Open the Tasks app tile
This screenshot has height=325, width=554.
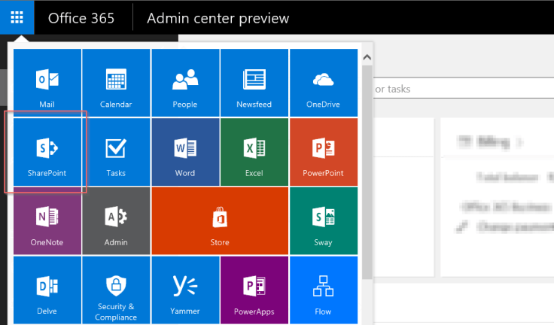(116, 151)
